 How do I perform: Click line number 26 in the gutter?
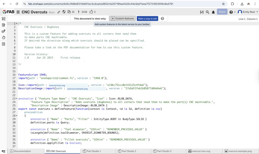14,109
